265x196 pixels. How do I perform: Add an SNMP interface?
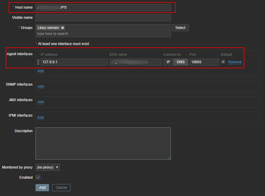click(40, 87)
